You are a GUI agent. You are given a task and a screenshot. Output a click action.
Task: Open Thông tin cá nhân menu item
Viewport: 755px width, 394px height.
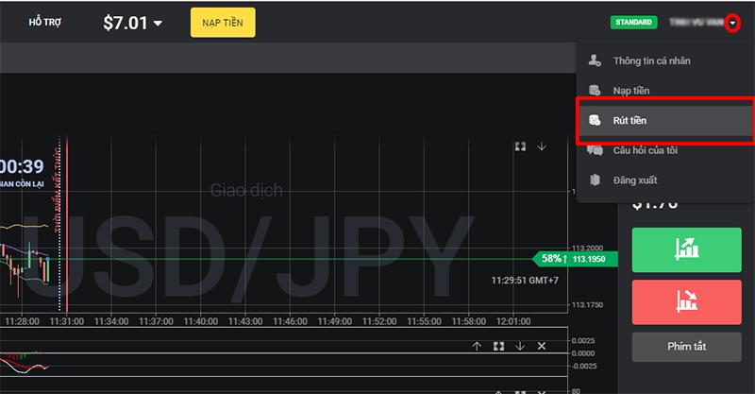[x=651, y=60]
